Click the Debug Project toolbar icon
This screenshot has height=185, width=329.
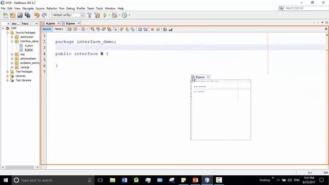(115, 15)
